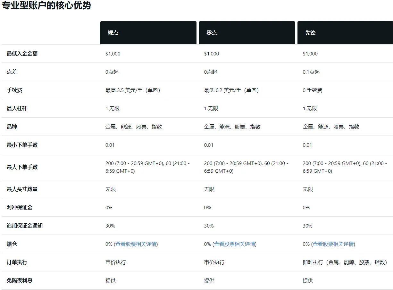393x290 pixels.
Task: Click the row label 对冲保证金
Action: (20, 207)
